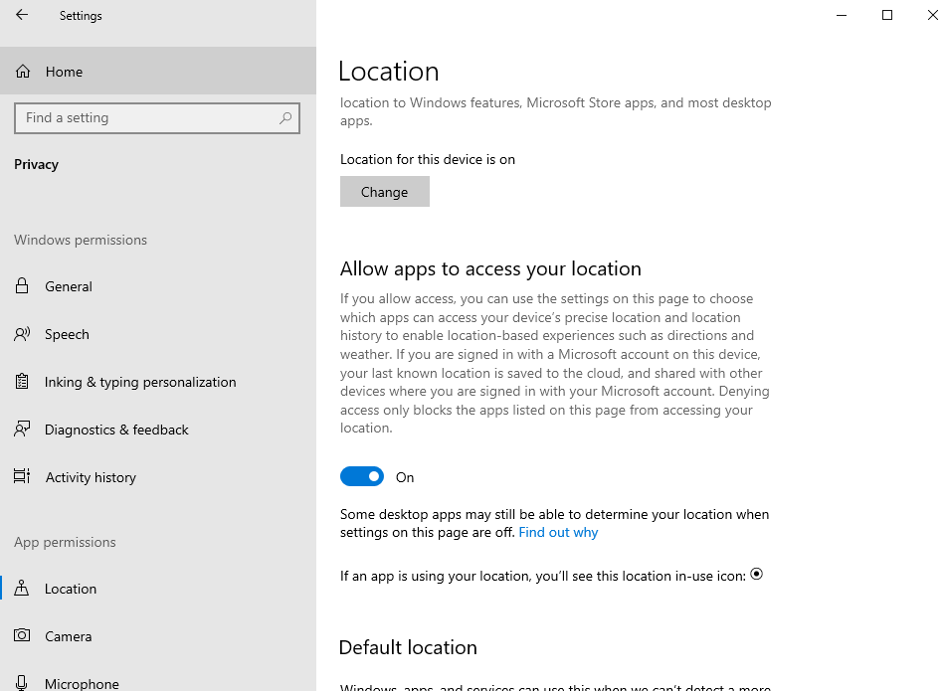Viewport: 945px width, 691px height.
Task: Click the Home house icon
Action: click(23, 71)
